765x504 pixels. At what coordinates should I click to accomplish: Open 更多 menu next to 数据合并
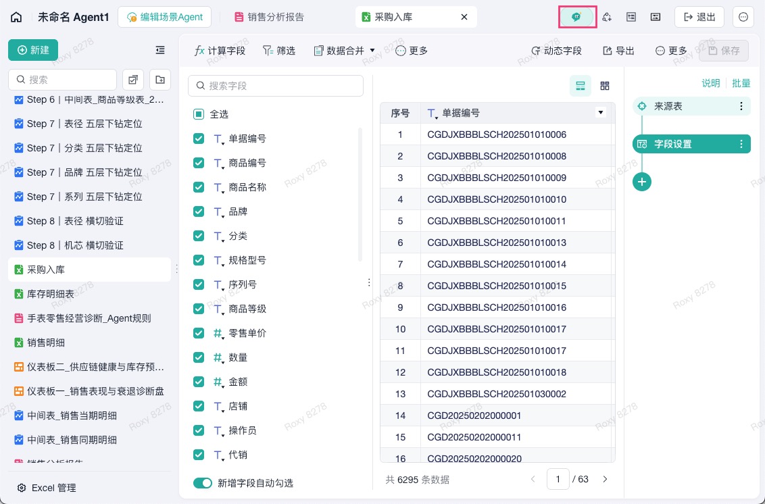point(412,51)
